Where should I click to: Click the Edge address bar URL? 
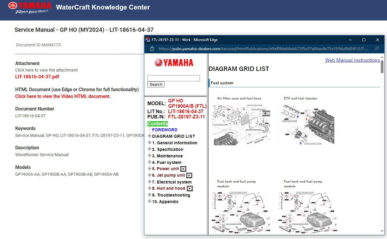264,49
